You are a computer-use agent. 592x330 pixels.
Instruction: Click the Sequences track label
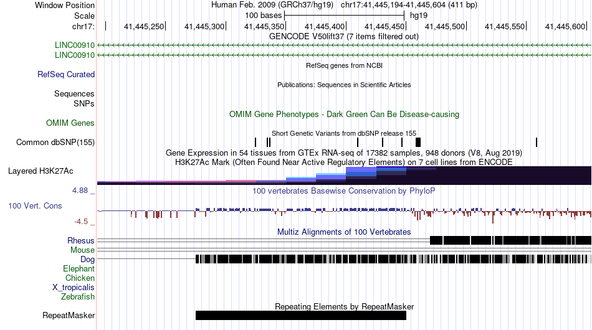coord(74,93)
